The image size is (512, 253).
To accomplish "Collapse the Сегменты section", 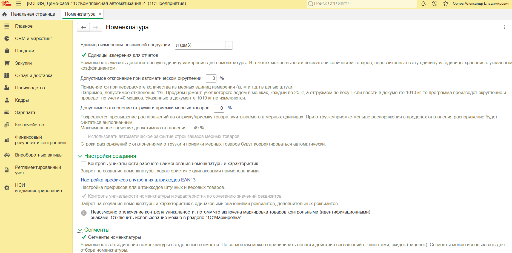I will click(80, 230).
